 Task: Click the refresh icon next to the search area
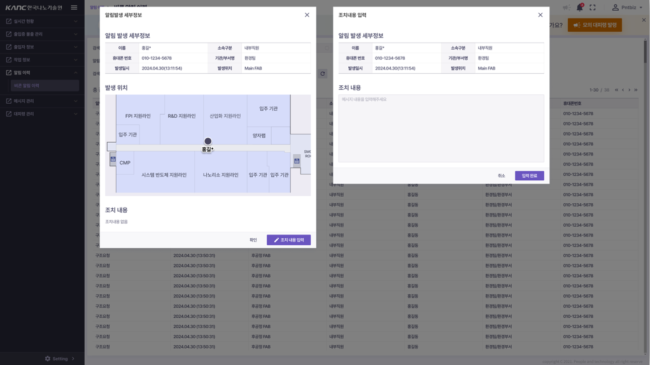click(323, 74)
